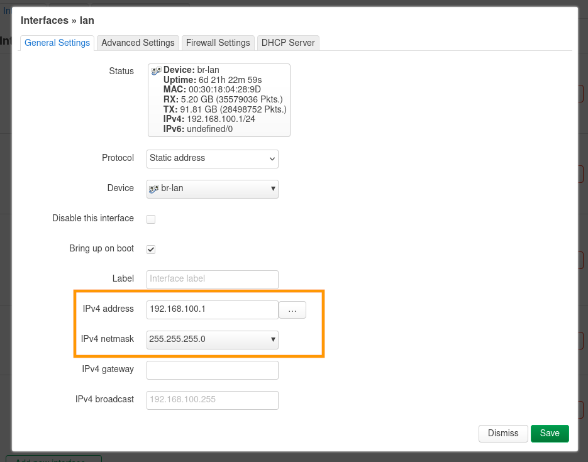
Task: Select the IPv4 broadcast input field
Action: point(213,400)
